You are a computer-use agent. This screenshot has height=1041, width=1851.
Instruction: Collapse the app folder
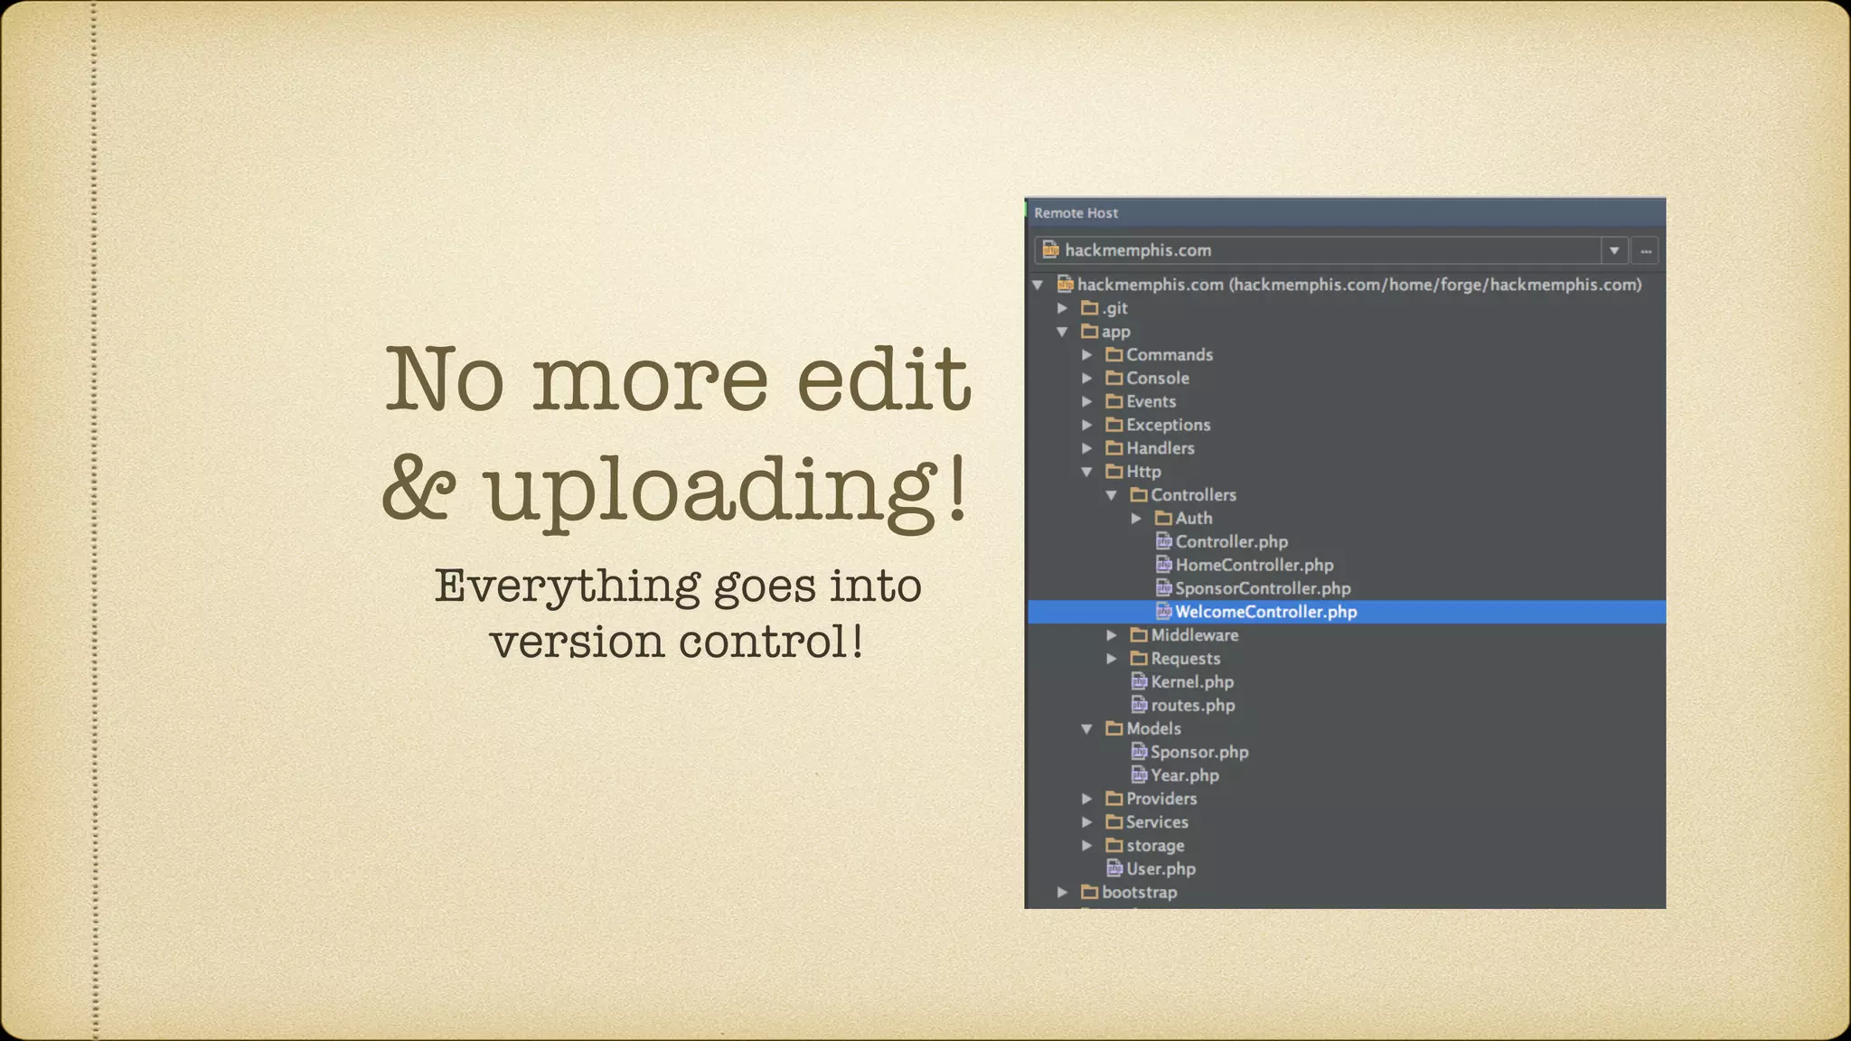pyautogui.click(x=1063, y=332)
